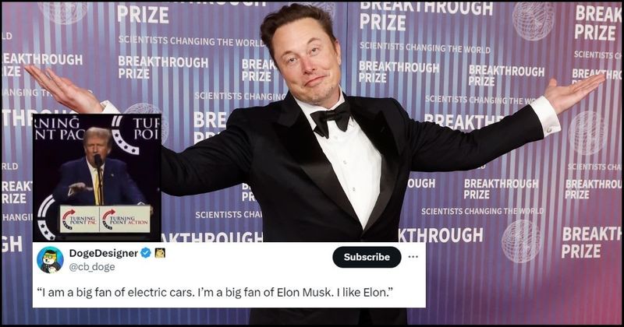Click the black bow tie
The width and height of the screenshot is (624, 327).
coord(330,118)
